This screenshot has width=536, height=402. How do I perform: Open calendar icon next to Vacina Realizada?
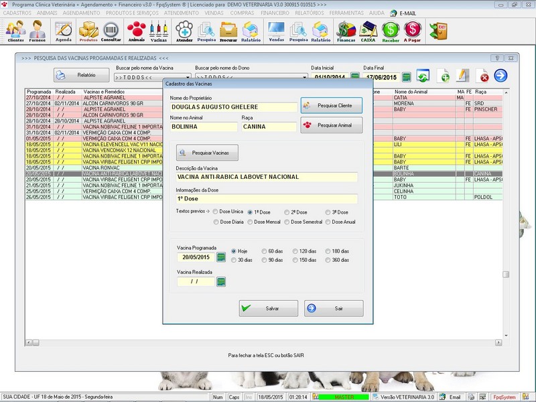click(x=221, y=281)
